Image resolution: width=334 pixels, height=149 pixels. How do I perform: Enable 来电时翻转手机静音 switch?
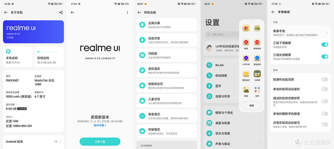[325, 114]
